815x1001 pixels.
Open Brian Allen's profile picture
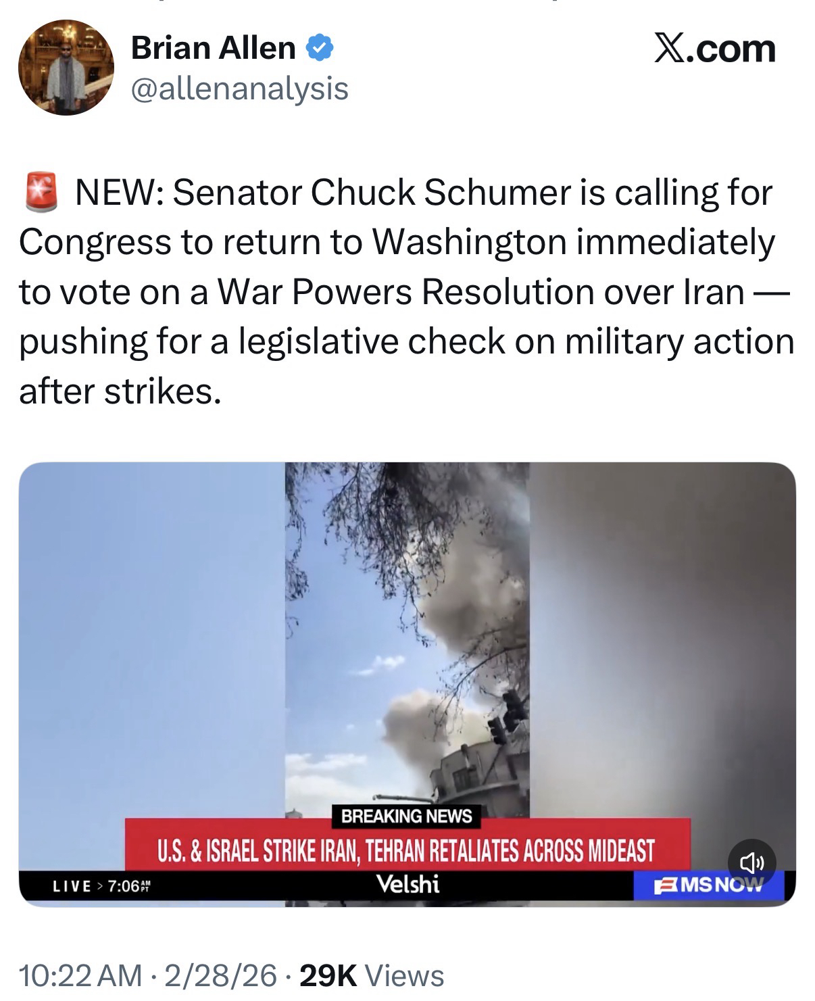coord(66,68)
